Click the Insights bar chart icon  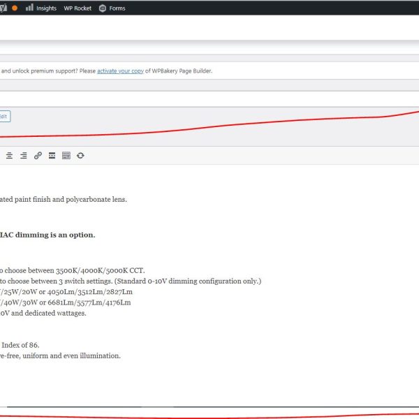(x=29, y=8)
